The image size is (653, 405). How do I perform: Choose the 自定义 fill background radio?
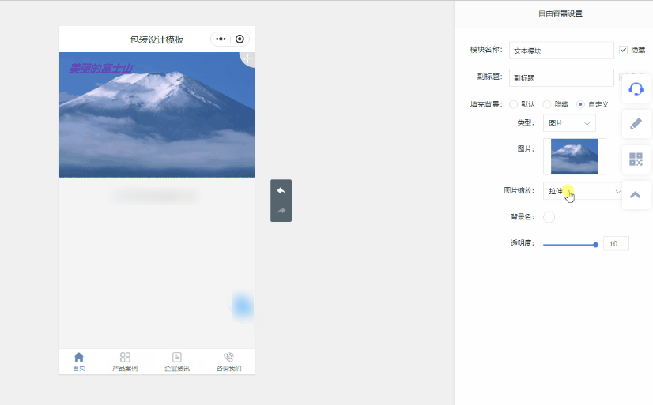click(581, 104)
